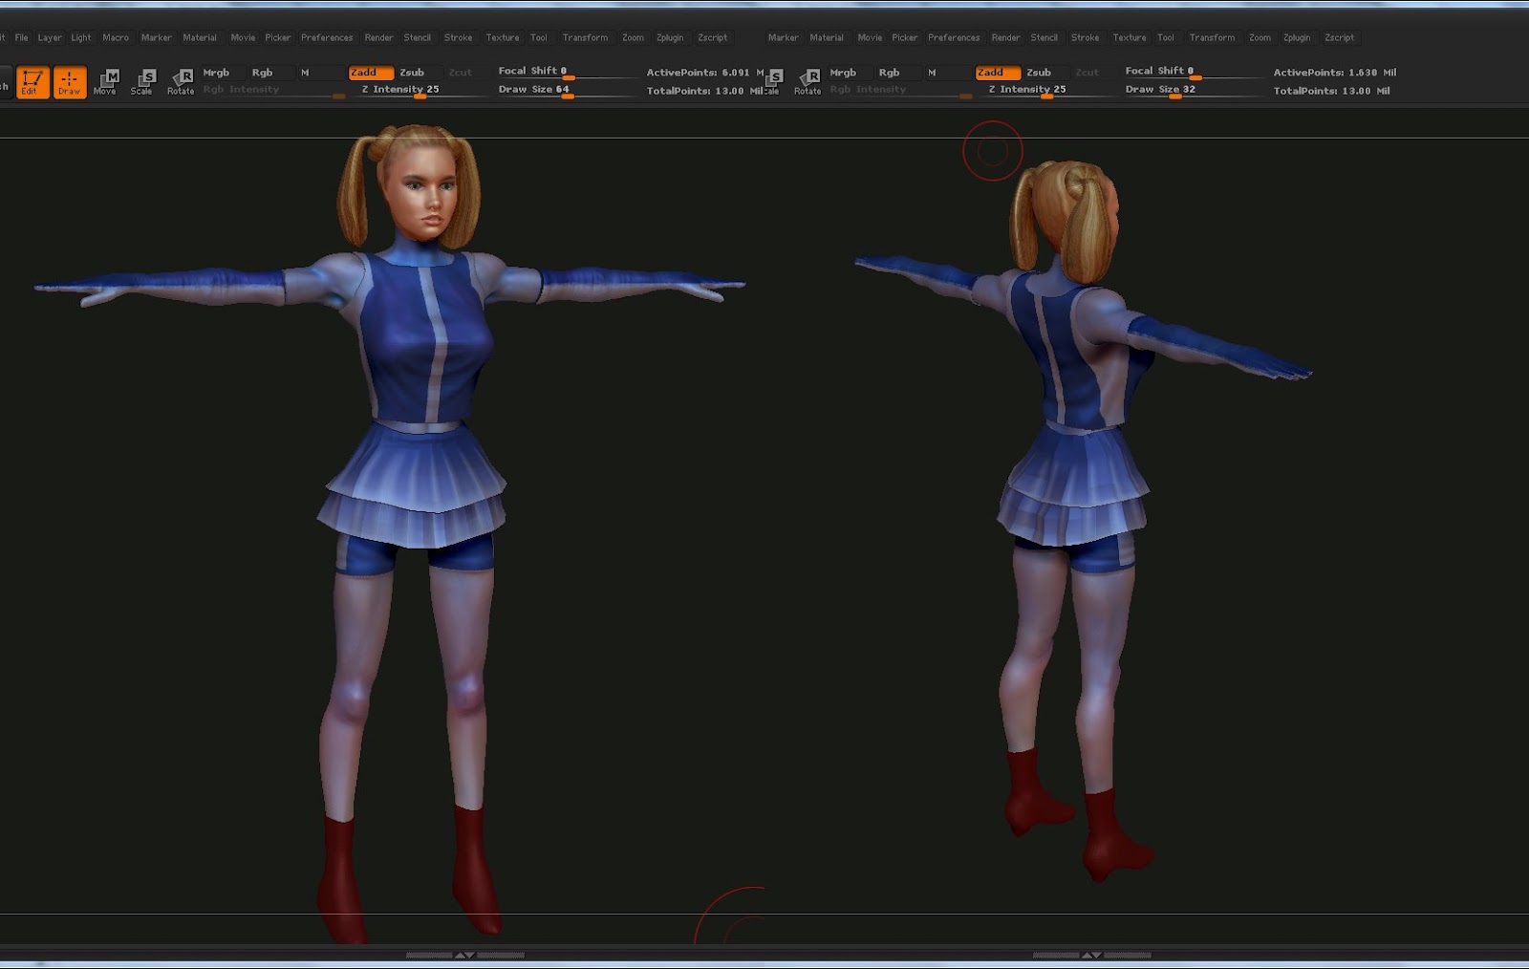
Task: Switch to Zsub in the Draw Size 64 toolbar
Action: [412, 73]
